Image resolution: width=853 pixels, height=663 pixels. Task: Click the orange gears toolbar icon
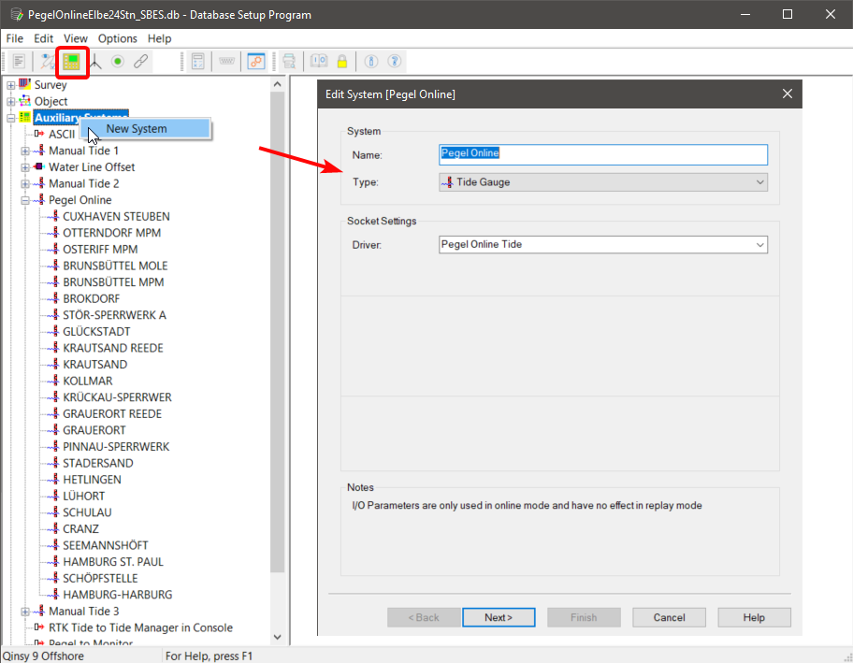click(255, 62)
